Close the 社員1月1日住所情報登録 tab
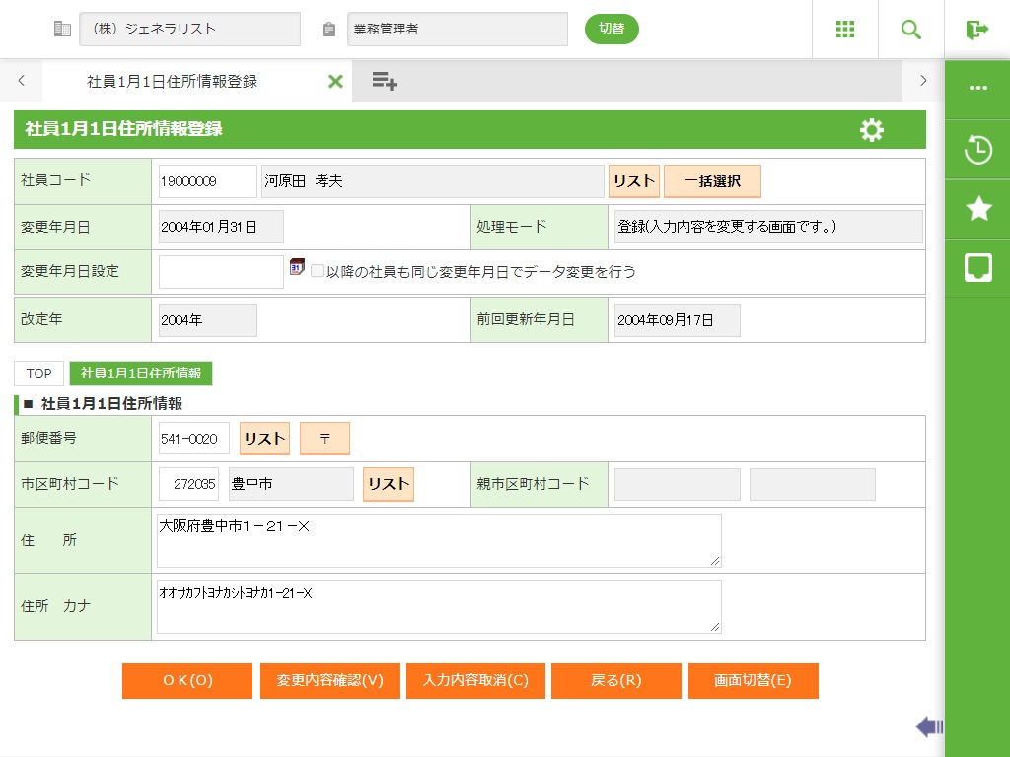Viewport: 1010px width, 757px height. click(x=335, y=82)
